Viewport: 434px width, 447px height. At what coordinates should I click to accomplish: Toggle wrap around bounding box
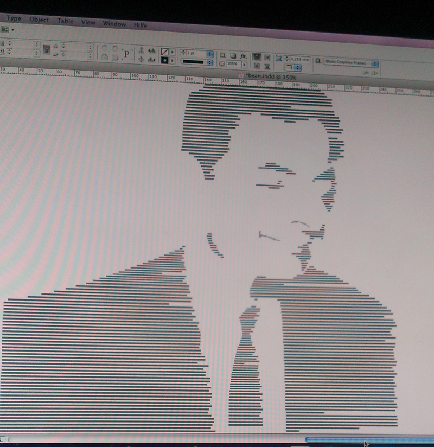[267, 58]
